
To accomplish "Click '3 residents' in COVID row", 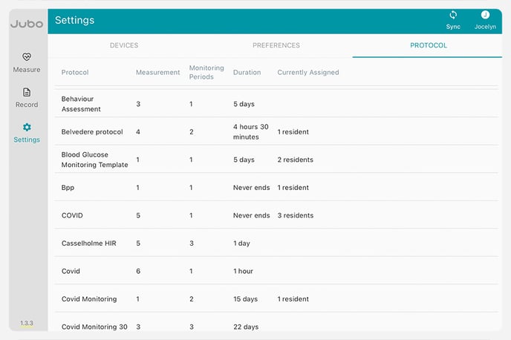I will tap(296, 215).
